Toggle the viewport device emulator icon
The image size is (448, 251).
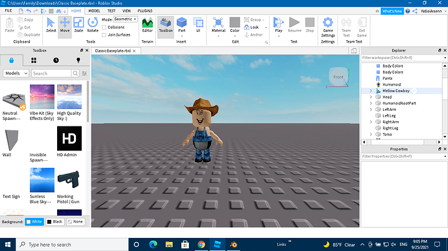click(354, 51)
